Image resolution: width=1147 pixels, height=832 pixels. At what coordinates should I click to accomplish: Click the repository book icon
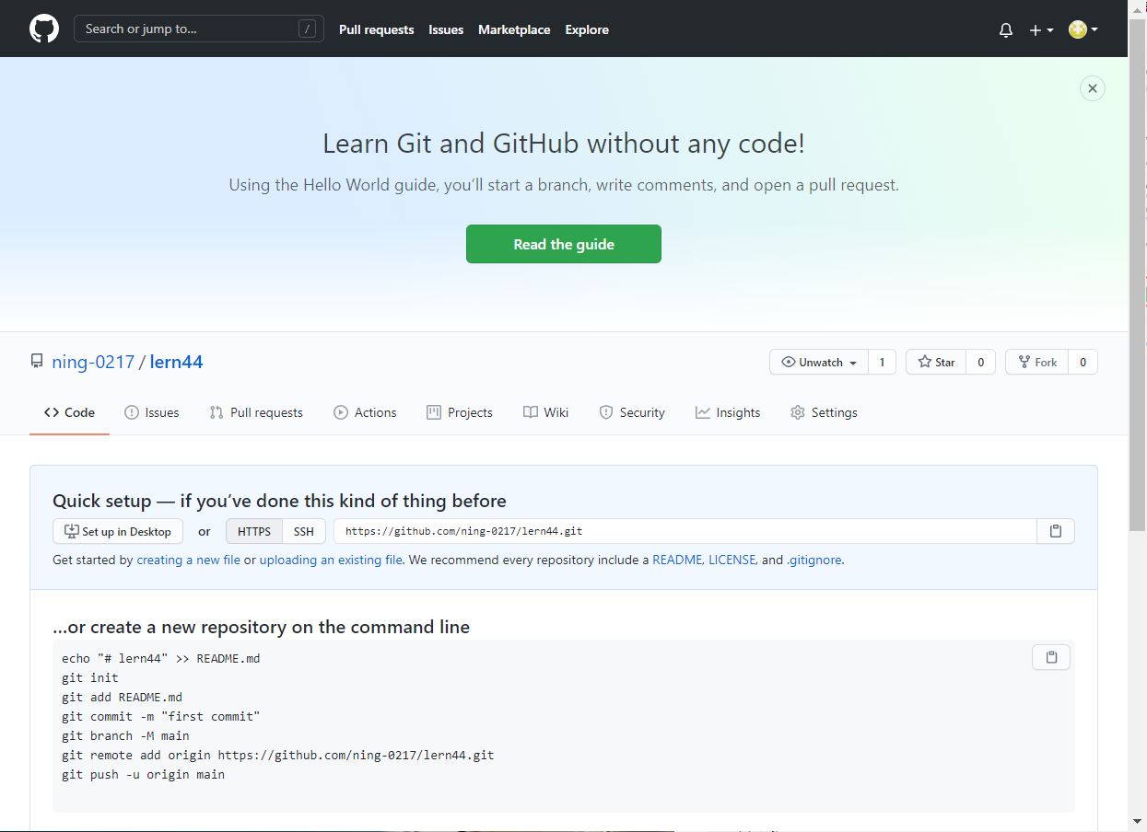coord(37,362)
